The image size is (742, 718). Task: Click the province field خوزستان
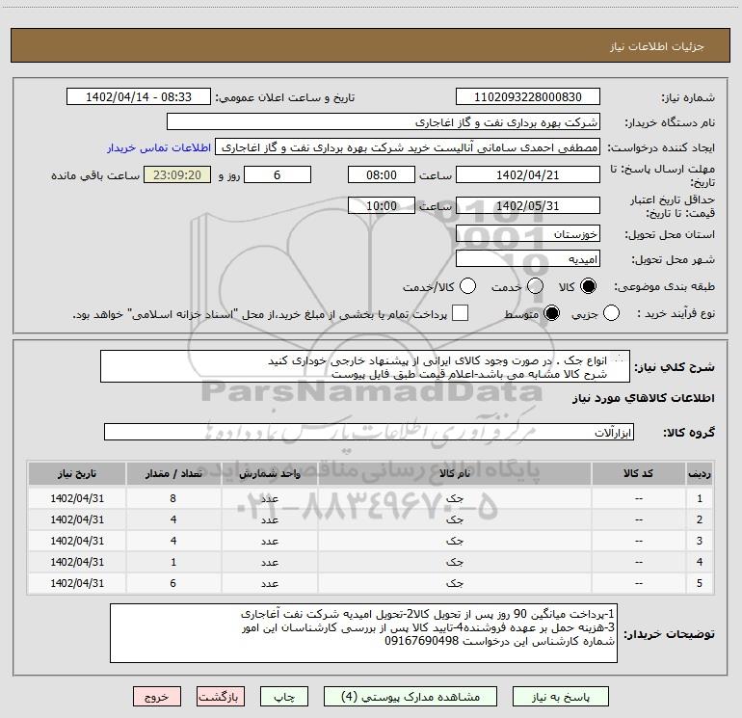pos(528,233)
